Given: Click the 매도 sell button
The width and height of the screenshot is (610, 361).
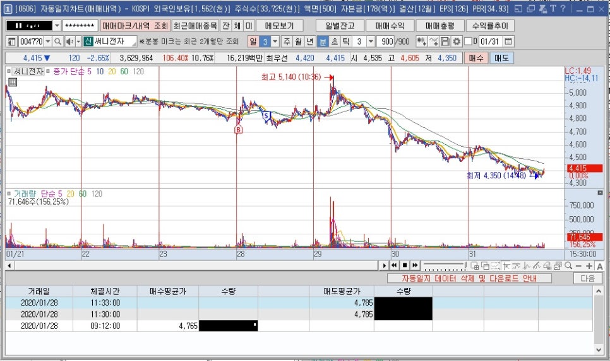Looking at the screenshot, I should [502, 58].
